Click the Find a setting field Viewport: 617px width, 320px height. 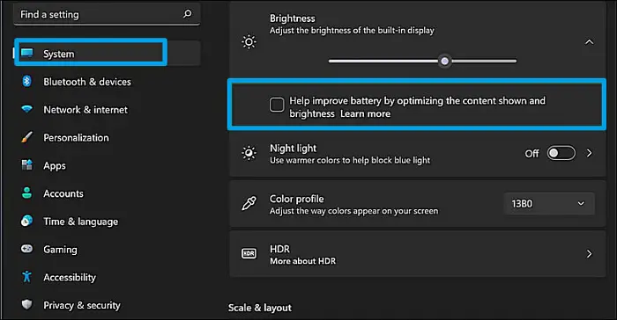click(107, 15)
